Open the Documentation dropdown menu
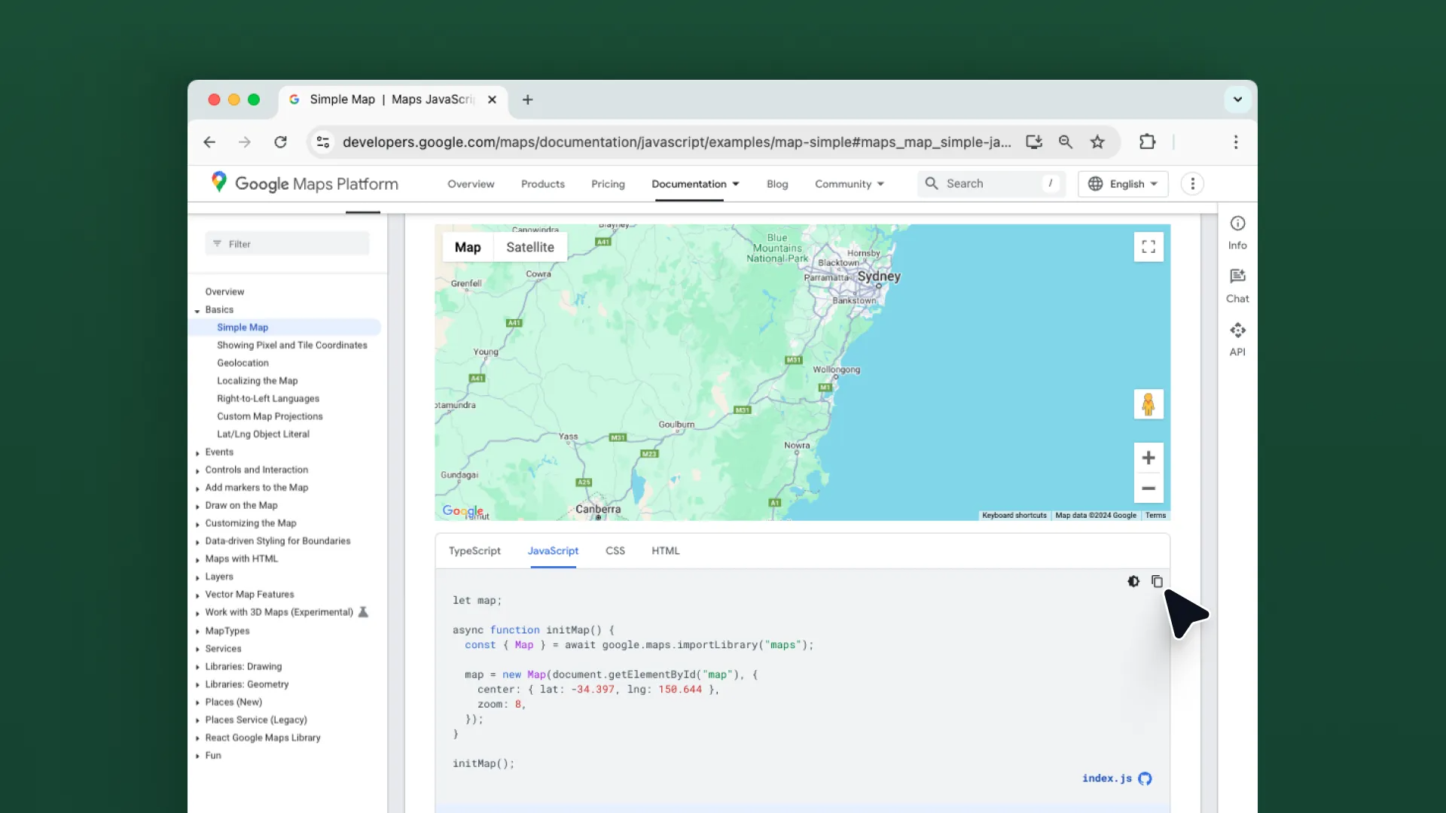1446x813 pixels. pyautogui.click(x=695, y=184)
